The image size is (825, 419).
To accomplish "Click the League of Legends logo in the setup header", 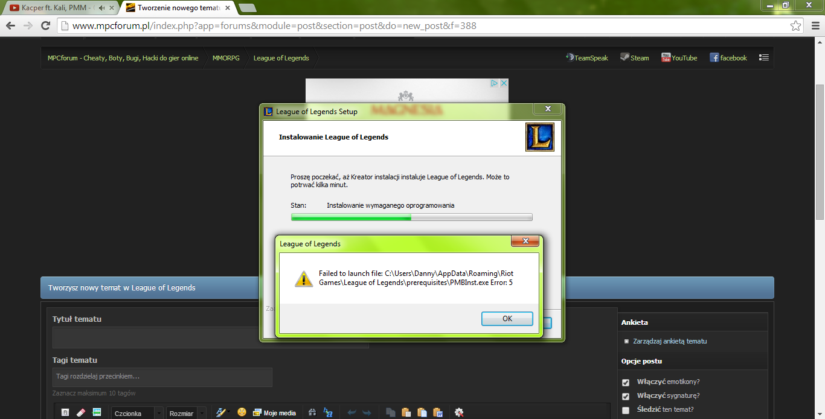I will tap(539, 137).
